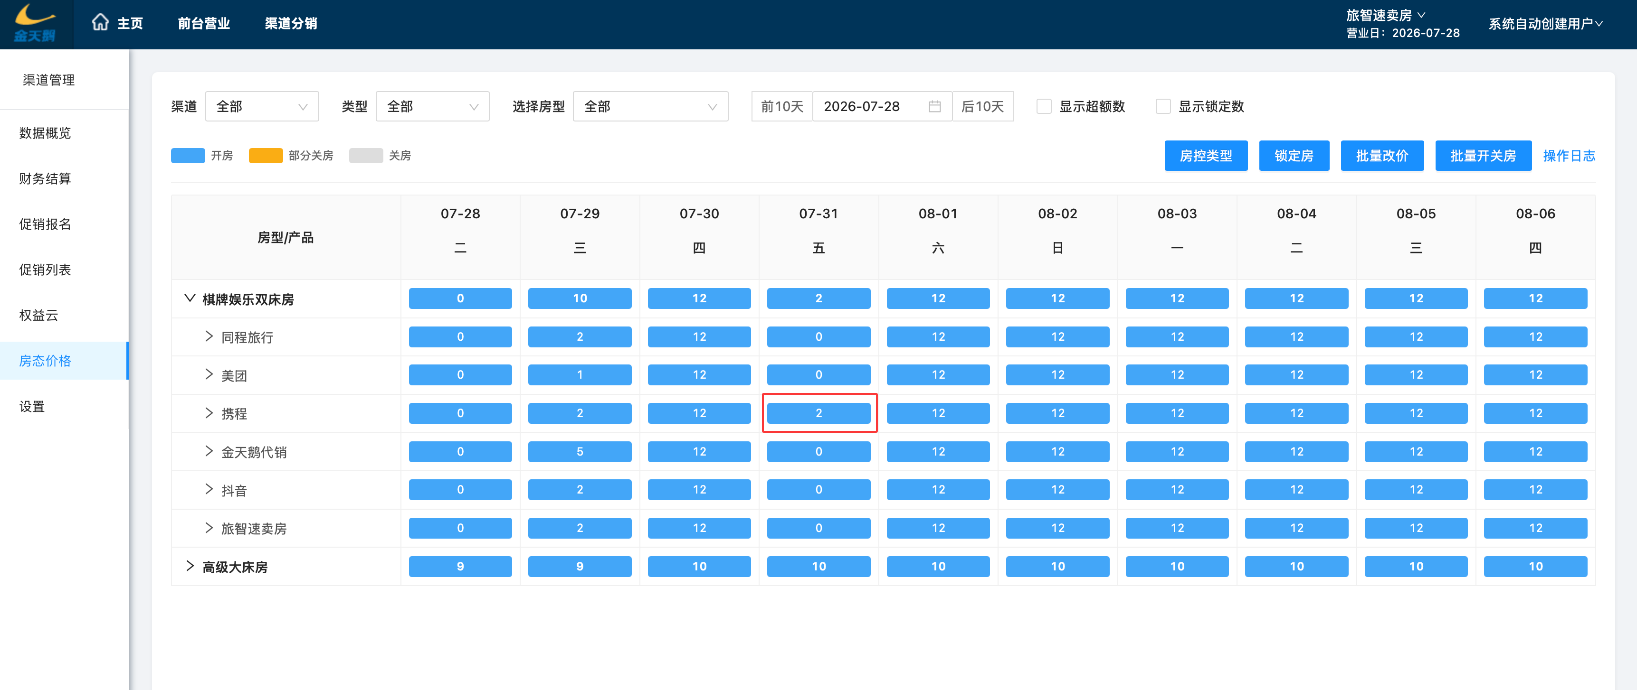Viewport: 1637px width, 690px height.
Task: Click 美团 cell for 07-29 showing 1
Action: (x=580, y=374)
